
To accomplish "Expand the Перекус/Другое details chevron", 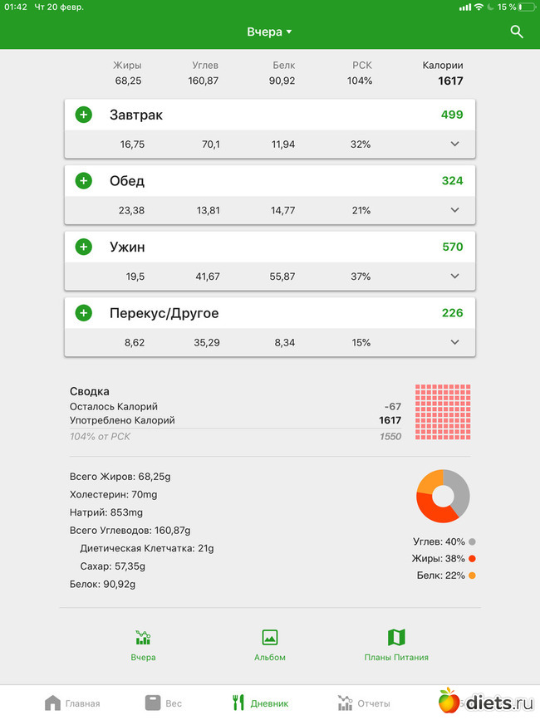I will (x=454, y=343).
